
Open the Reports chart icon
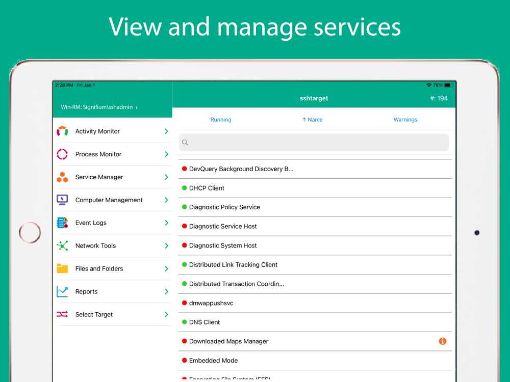pos(62,291)
